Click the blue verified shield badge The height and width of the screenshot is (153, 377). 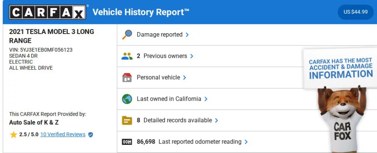(91, 135)
